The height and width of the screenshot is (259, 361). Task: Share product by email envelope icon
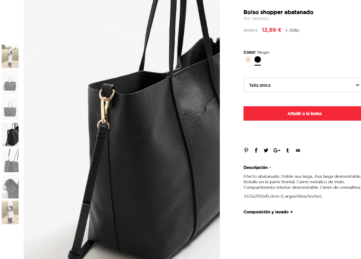[298, 150]
